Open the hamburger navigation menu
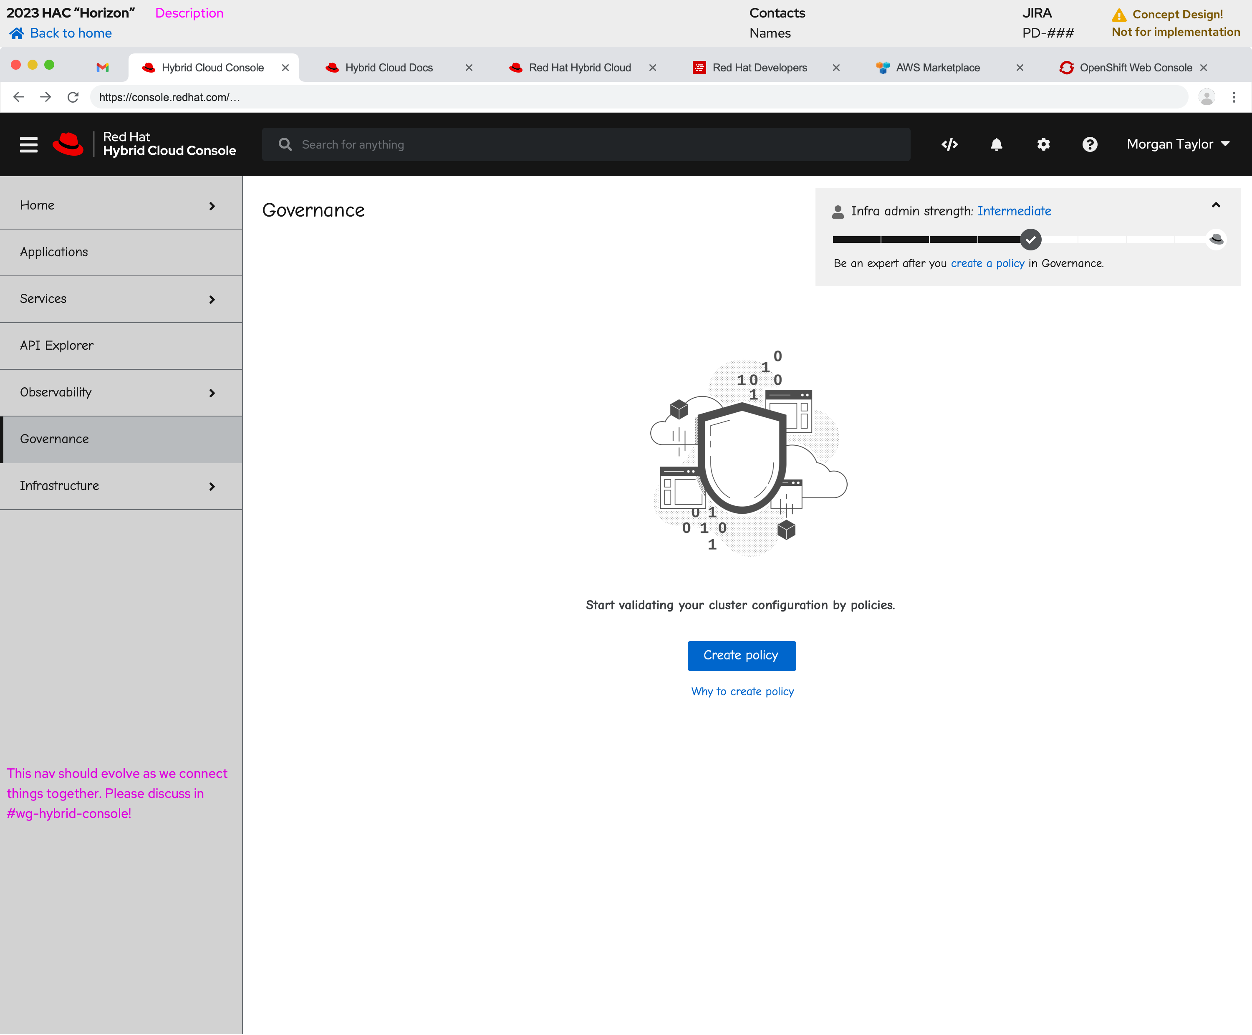The height and width of the screenshot is (1035, 1252). (x=29, y=144)
